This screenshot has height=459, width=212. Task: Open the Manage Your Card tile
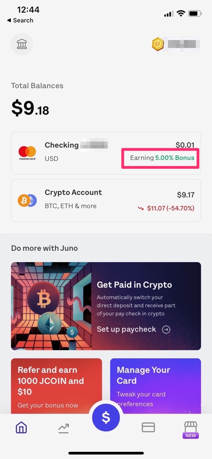156,386
